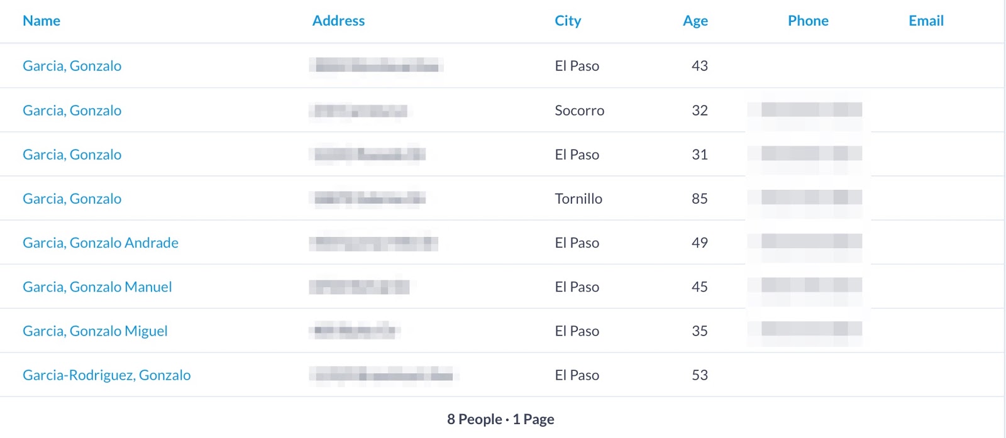Image resolution: width=1006 pixels, height=438 pixels.
Task: Click the Address column header
Action: [338, 21]
